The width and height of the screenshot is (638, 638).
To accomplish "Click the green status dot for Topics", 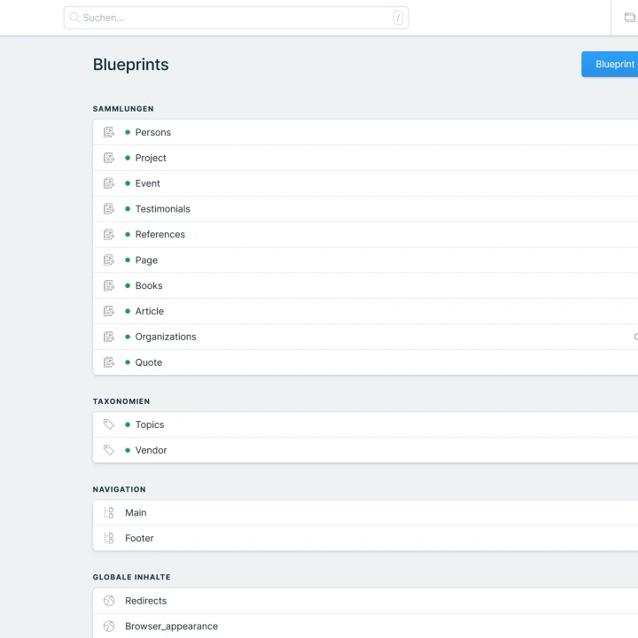I will point(128,424).
